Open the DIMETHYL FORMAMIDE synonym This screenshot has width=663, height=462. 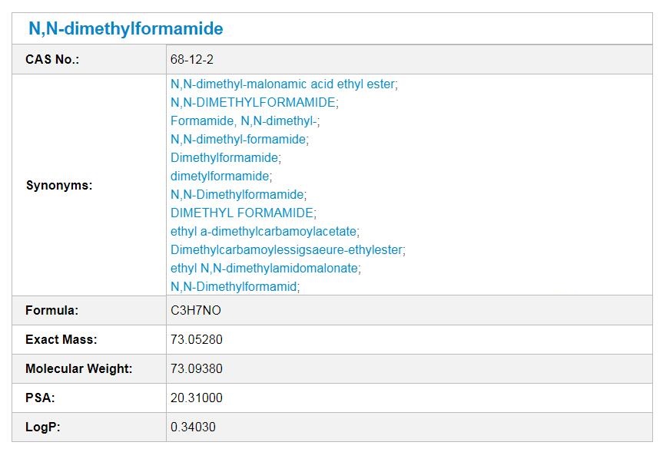242,213
